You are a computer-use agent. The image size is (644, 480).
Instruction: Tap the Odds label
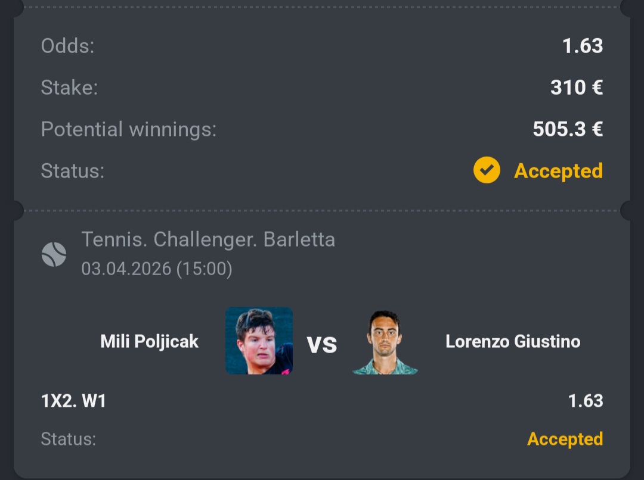coord(68,45)
